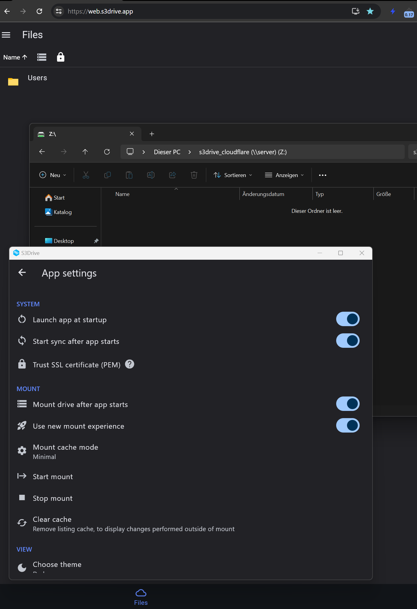Open Trust SSL certificate (PEM) setting

click(77, 365)
